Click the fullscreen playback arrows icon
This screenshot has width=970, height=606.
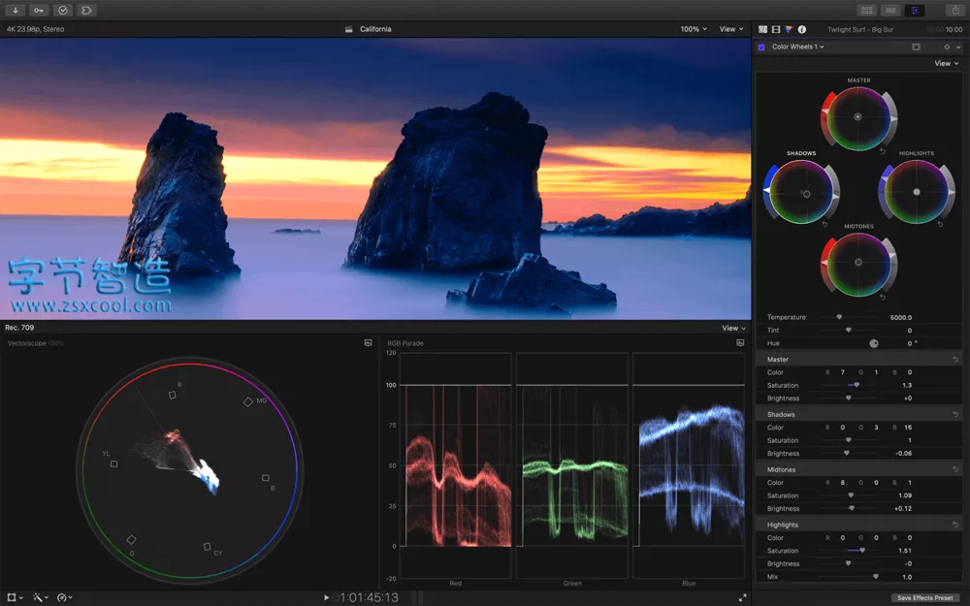tap(743, 598)
